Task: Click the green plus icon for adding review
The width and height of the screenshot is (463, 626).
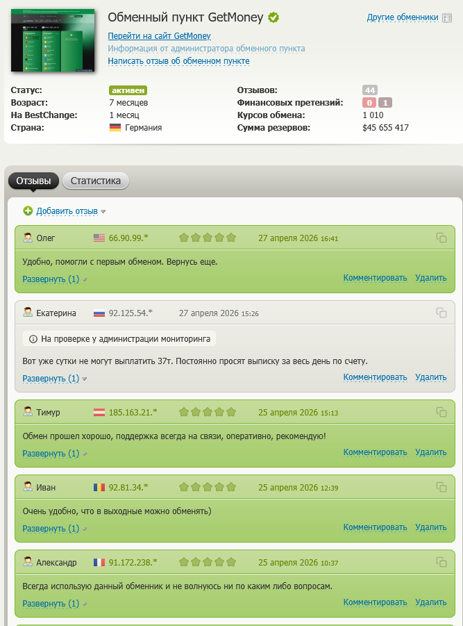Action: pyautogui.click(x=28, y=211)
